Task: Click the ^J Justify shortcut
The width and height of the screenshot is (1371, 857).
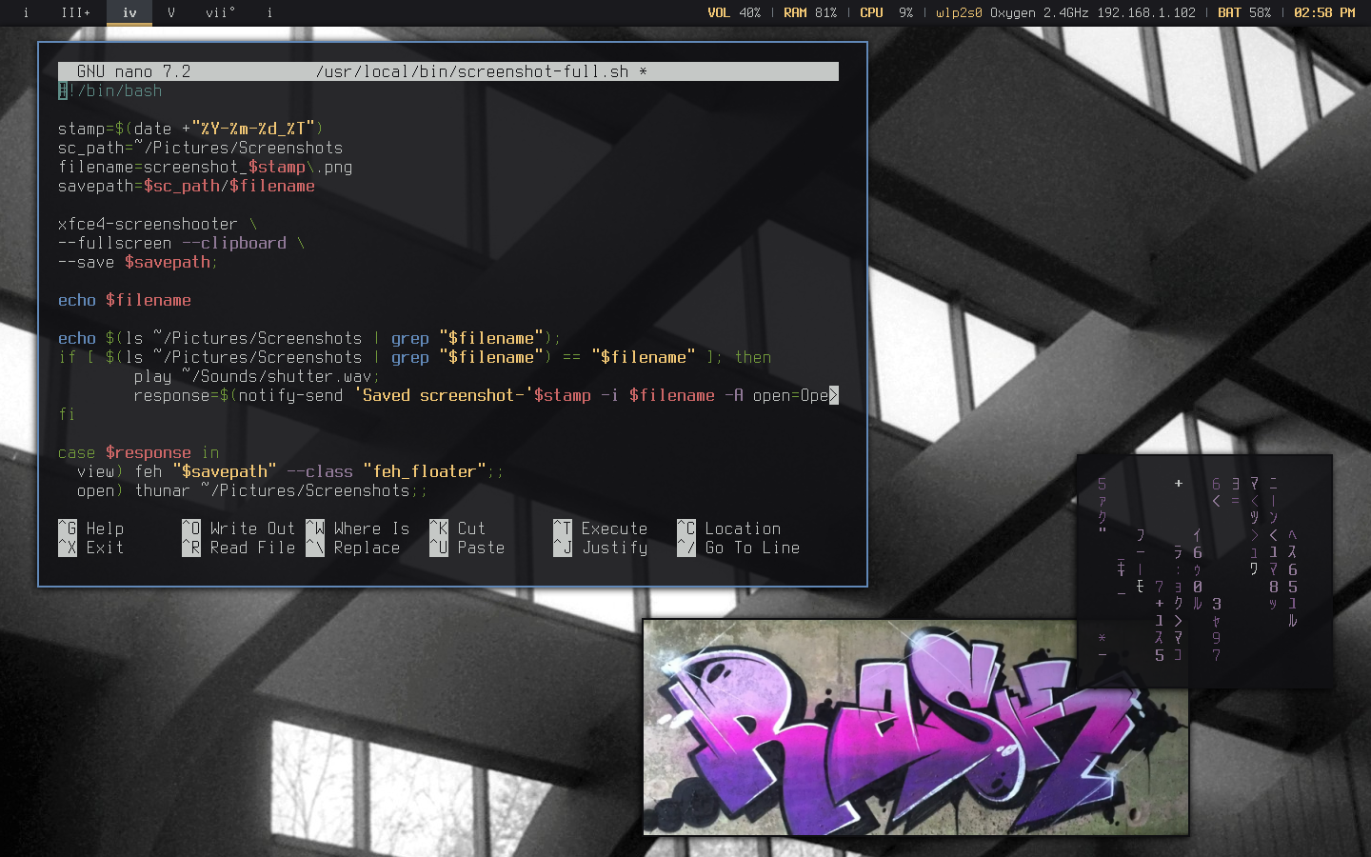Action: point(601,548)
